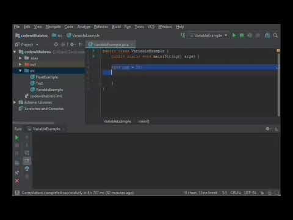Image resolution: width=293 pixels, height=220 pixels.
Task: Click the editor vertical scrollbar
Action: click(278, 85)
